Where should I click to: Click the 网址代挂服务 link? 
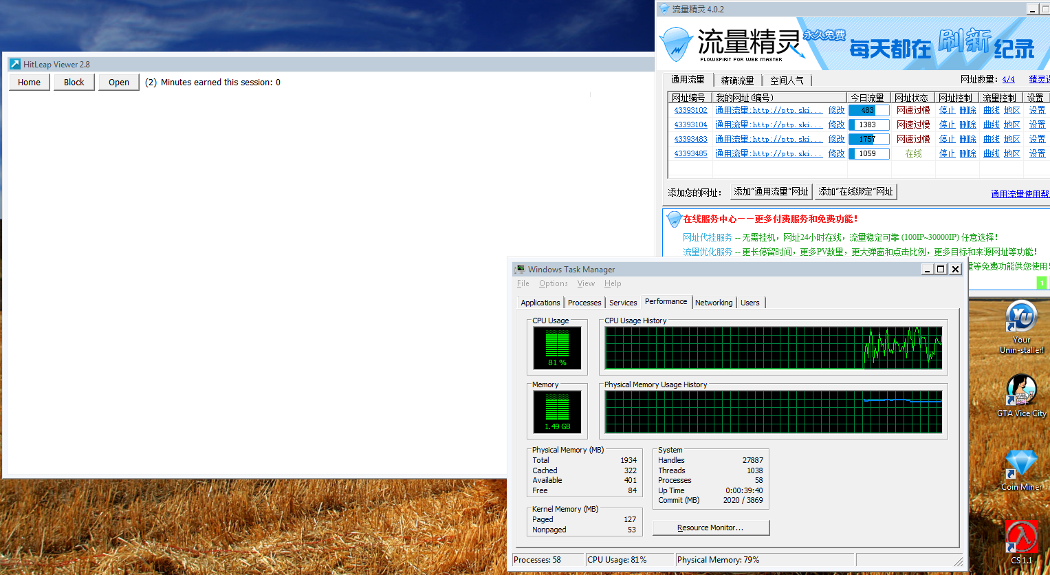click(x=708, y=237)
